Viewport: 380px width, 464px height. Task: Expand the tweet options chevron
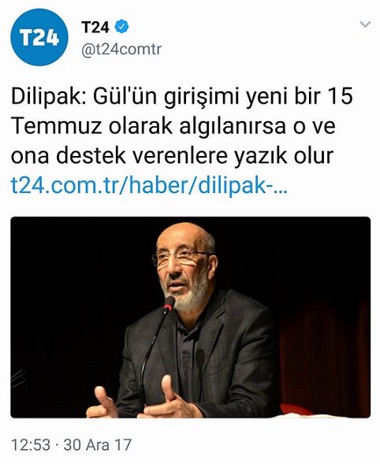365,24
